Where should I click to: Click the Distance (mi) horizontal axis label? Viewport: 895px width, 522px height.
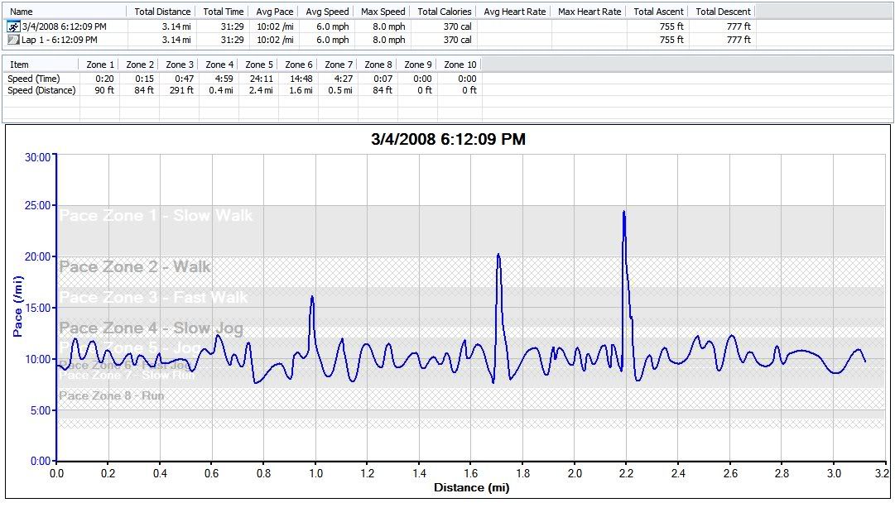(471, 488)
